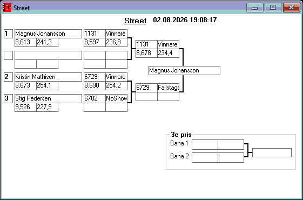Minimize the Street window
The width and height of the screenshot is (303, 200).
pyautogui.click(x=255, y=8)
